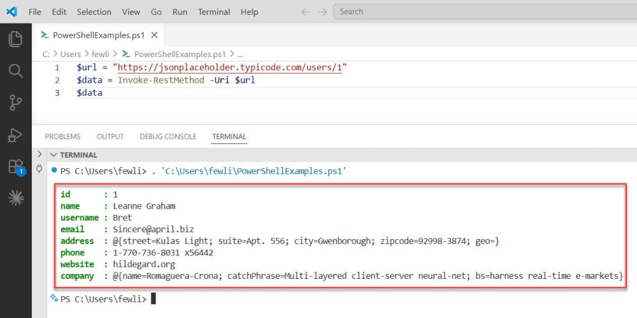Screen dimensions: 637x318
Task: Open the Search view in activity bar
Action: pos(16,71)
